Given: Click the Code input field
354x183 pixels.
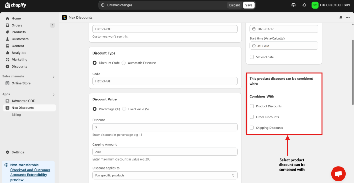Looking at the screenshot, I should (x=165, y=81).
